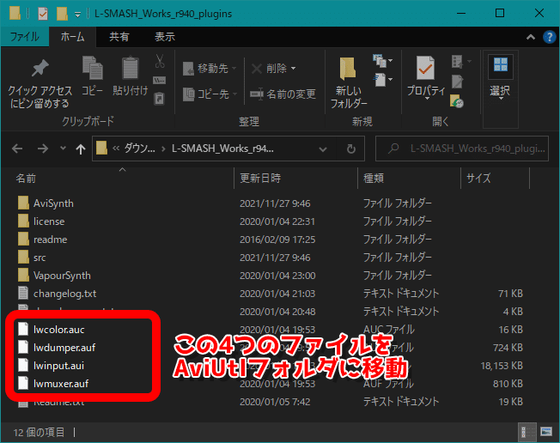Select lwinput.aui file

pos(58,366)
